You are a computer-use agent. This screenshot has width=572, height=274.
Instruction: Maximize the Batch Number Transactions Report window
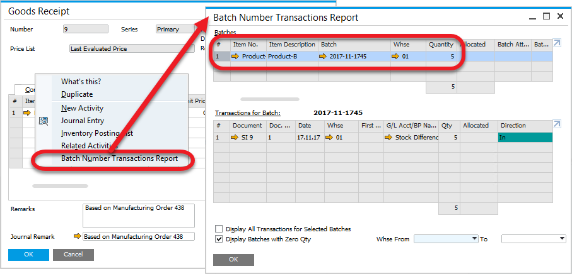tap(546, 16)
